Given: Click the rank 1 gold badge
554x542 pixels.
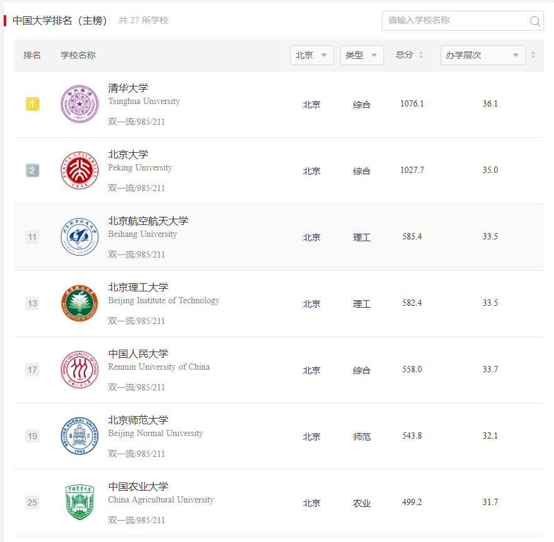Looking at the screenshot, I should tap(33, 104).
